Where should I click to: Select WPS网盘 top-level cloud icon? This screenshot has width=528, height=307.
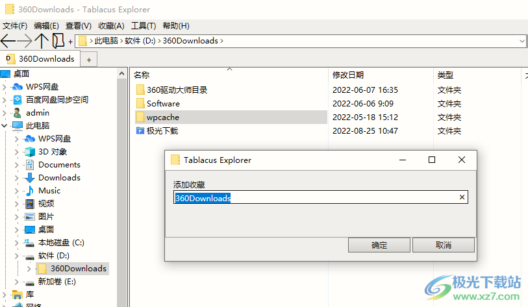click(x=17, y=87)
